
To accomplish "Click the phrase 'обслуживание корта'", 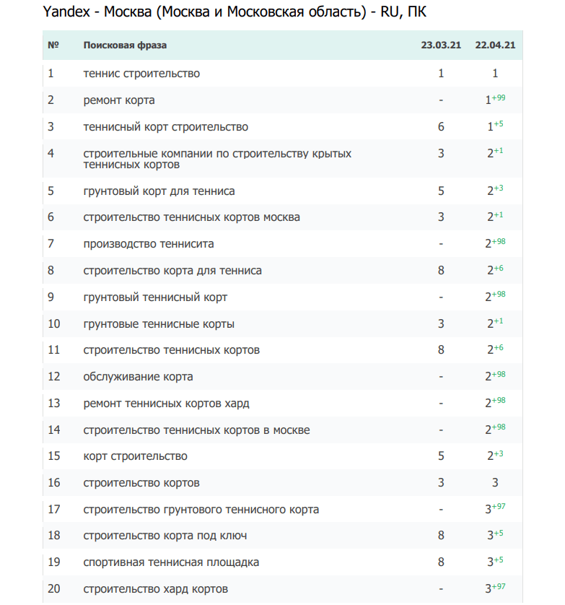I will [x=138, y=377].
